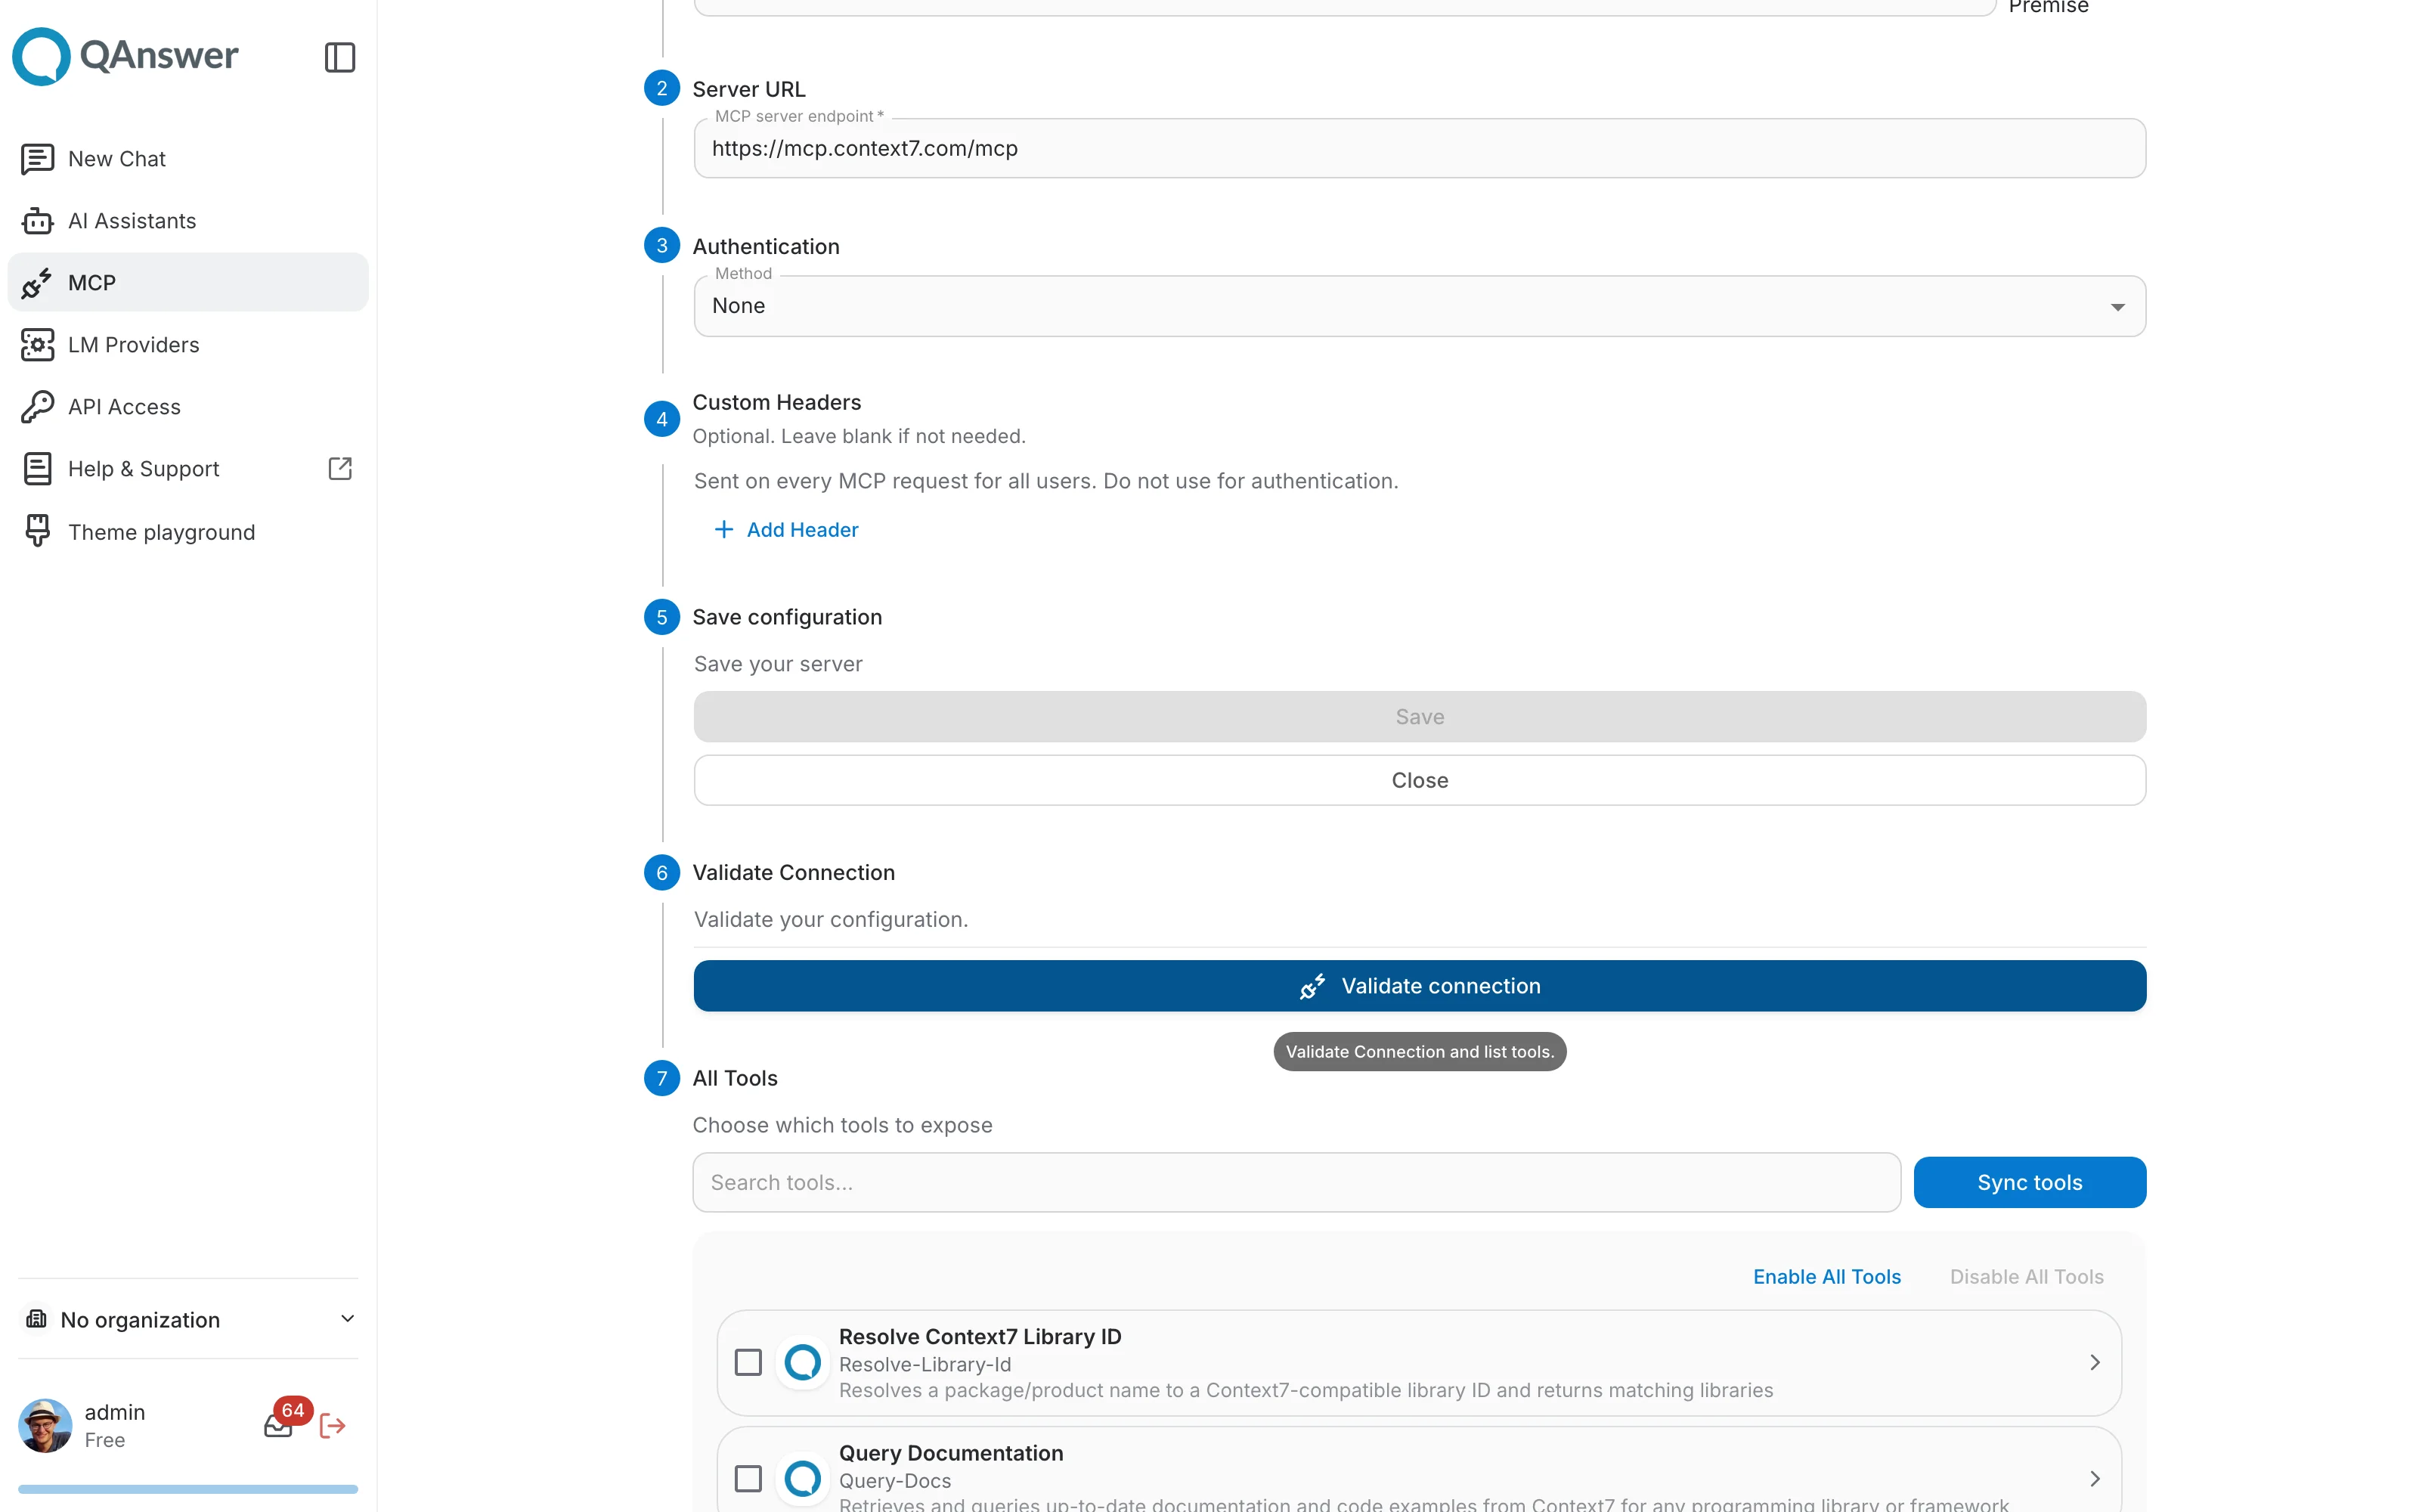This screenshot has width=2419, height=1512.
Task: Click step 2 Server URL heading
Action: pyautogui.click(x=748, y=89)
